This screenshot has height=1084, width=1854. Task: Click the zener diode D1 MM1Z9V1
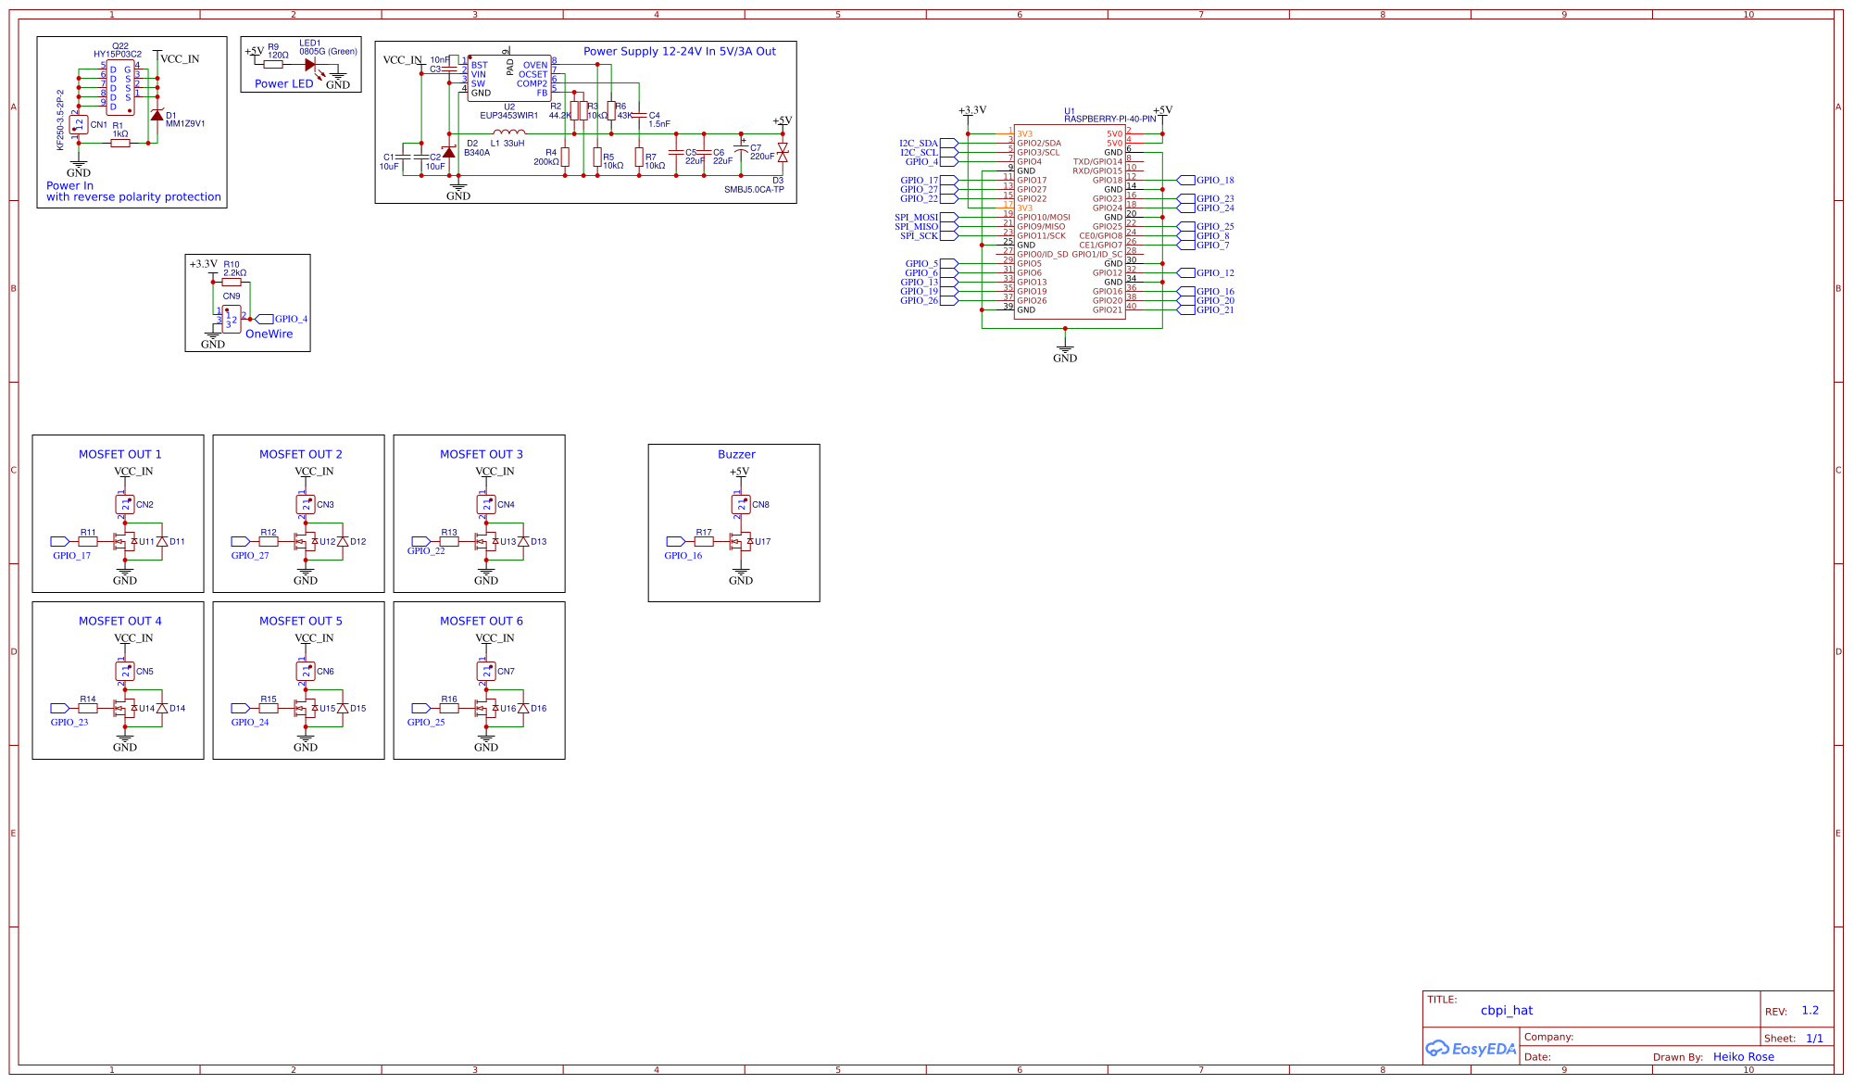157,119
